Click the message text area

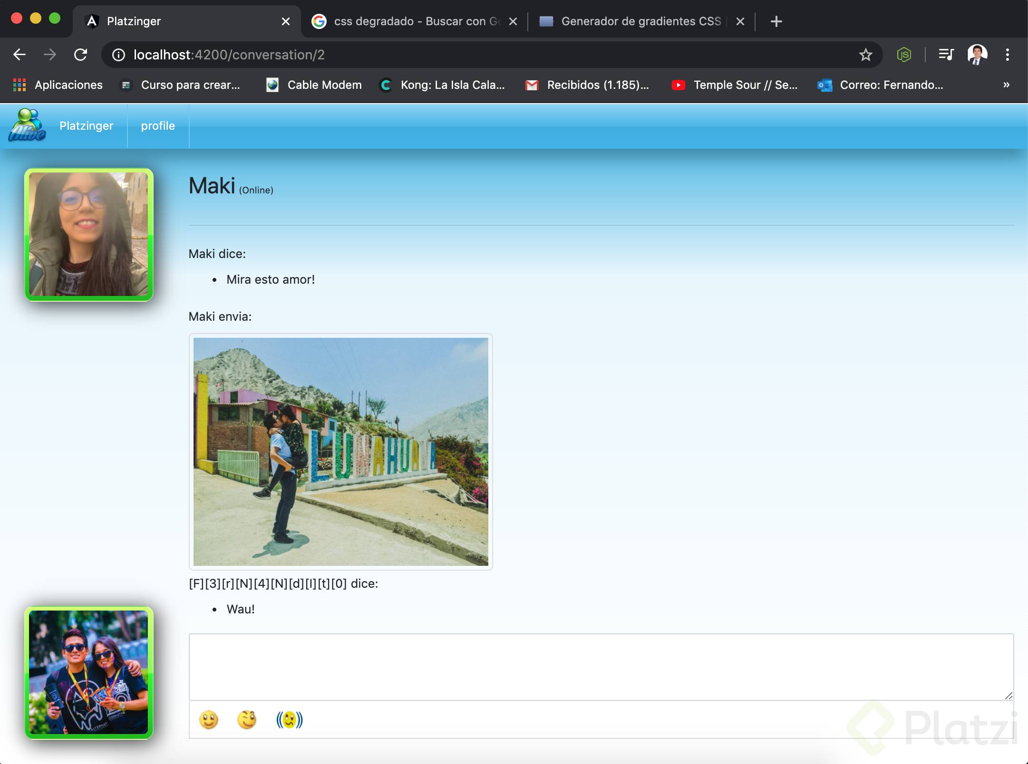click(x=601, y=667)
